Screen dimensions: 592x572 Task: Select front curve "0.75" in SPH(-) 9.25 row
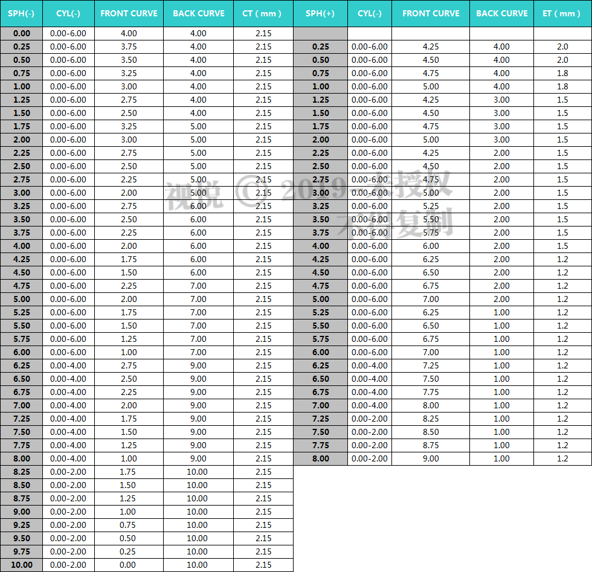point(127,525)
